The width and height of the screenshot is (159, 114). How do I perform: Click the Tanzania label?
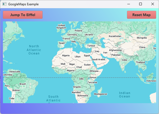coord(92,82)
